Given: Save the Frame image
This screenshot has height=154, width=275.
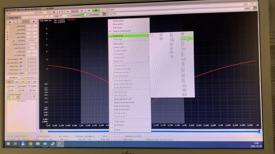Looking at the screenshot, I should point(11,86).
